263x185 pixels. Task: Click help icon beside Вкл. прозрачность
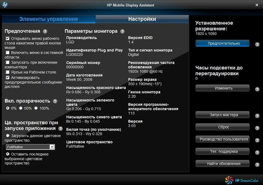tap(55, 101)
